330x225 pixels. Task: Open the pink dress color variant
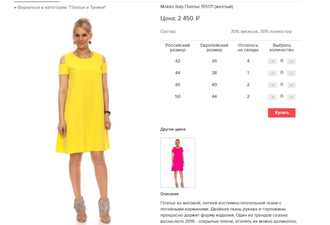coord(178,163)
